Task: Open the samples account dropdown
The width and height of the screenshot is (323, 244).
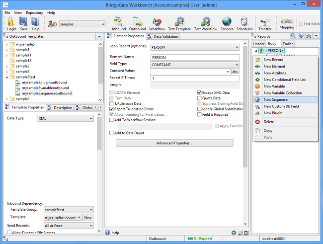Action: 82,24
